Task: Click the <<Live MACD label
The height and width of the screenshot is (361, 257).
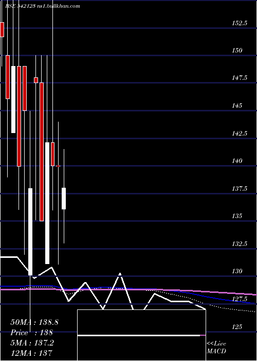Action: click(x=216, y=347)
